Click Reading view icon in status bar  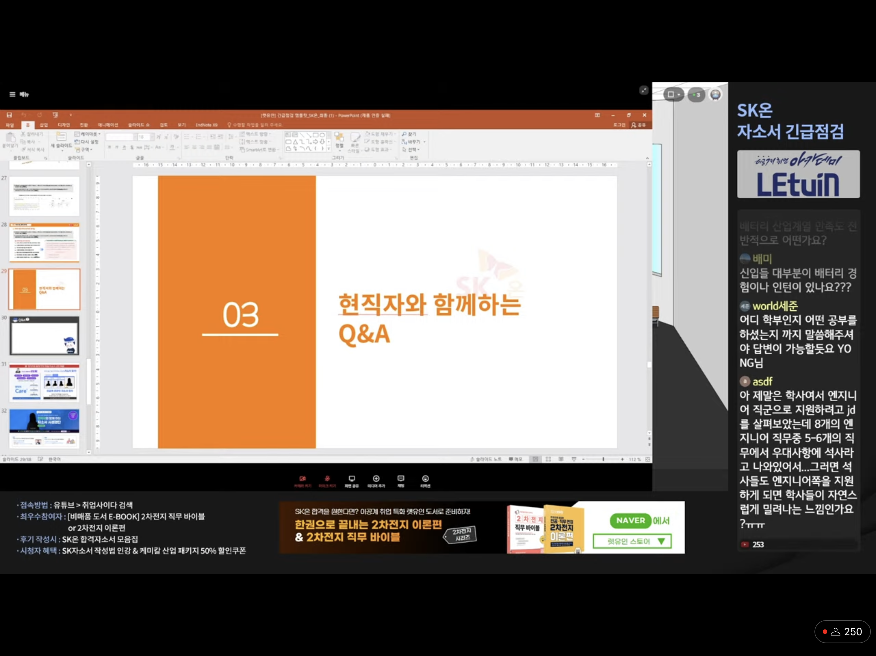[561, 459]
